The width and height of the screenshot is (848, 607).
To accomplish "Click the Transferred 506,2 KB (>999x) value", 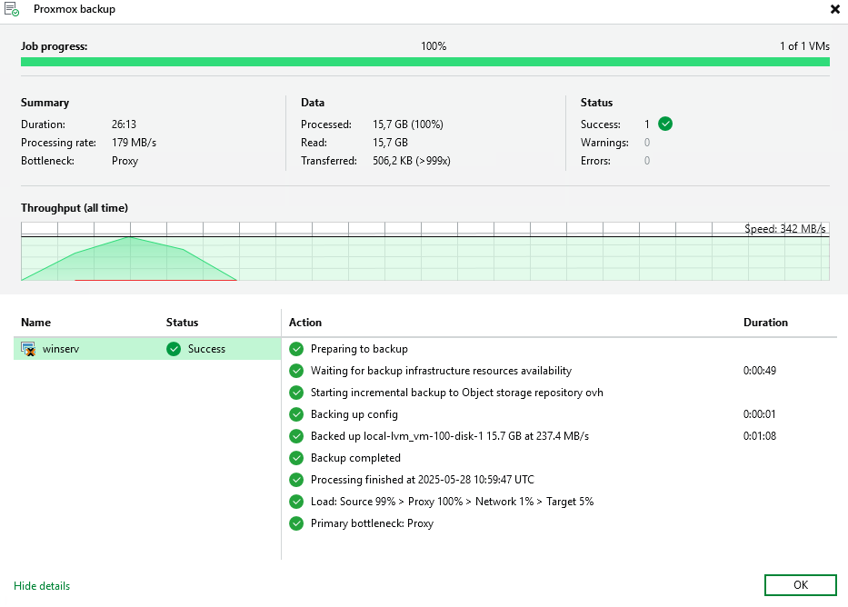I will coord(411,161).
